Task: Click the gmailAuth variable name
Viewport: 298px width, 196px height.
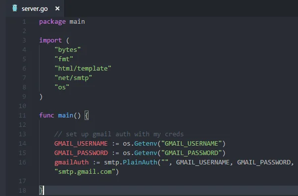Action: tap(71, 162)
